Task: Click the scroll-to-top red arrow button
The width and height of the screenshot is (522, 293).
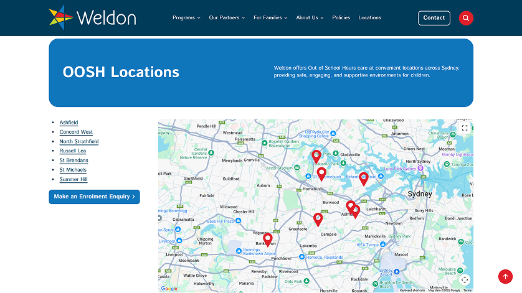Action: [x=505, y=276]
